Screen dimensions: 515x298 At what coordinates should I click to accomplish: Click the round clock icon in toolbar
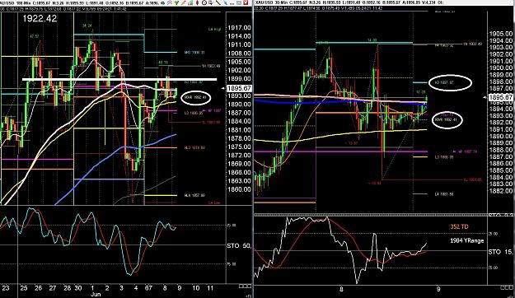coord(204,3)
